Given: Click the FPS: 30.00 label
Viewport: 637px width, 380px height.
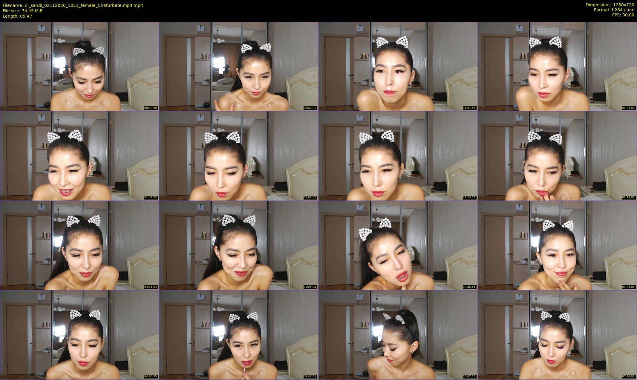Looking at the screenshot, I should pos(623,15).
